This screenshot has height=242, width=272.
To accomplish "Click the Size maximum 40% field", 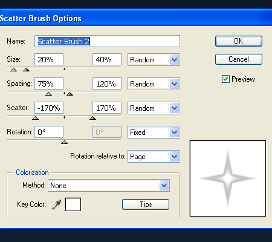I will pyautogui.click(x=107, y=59).
